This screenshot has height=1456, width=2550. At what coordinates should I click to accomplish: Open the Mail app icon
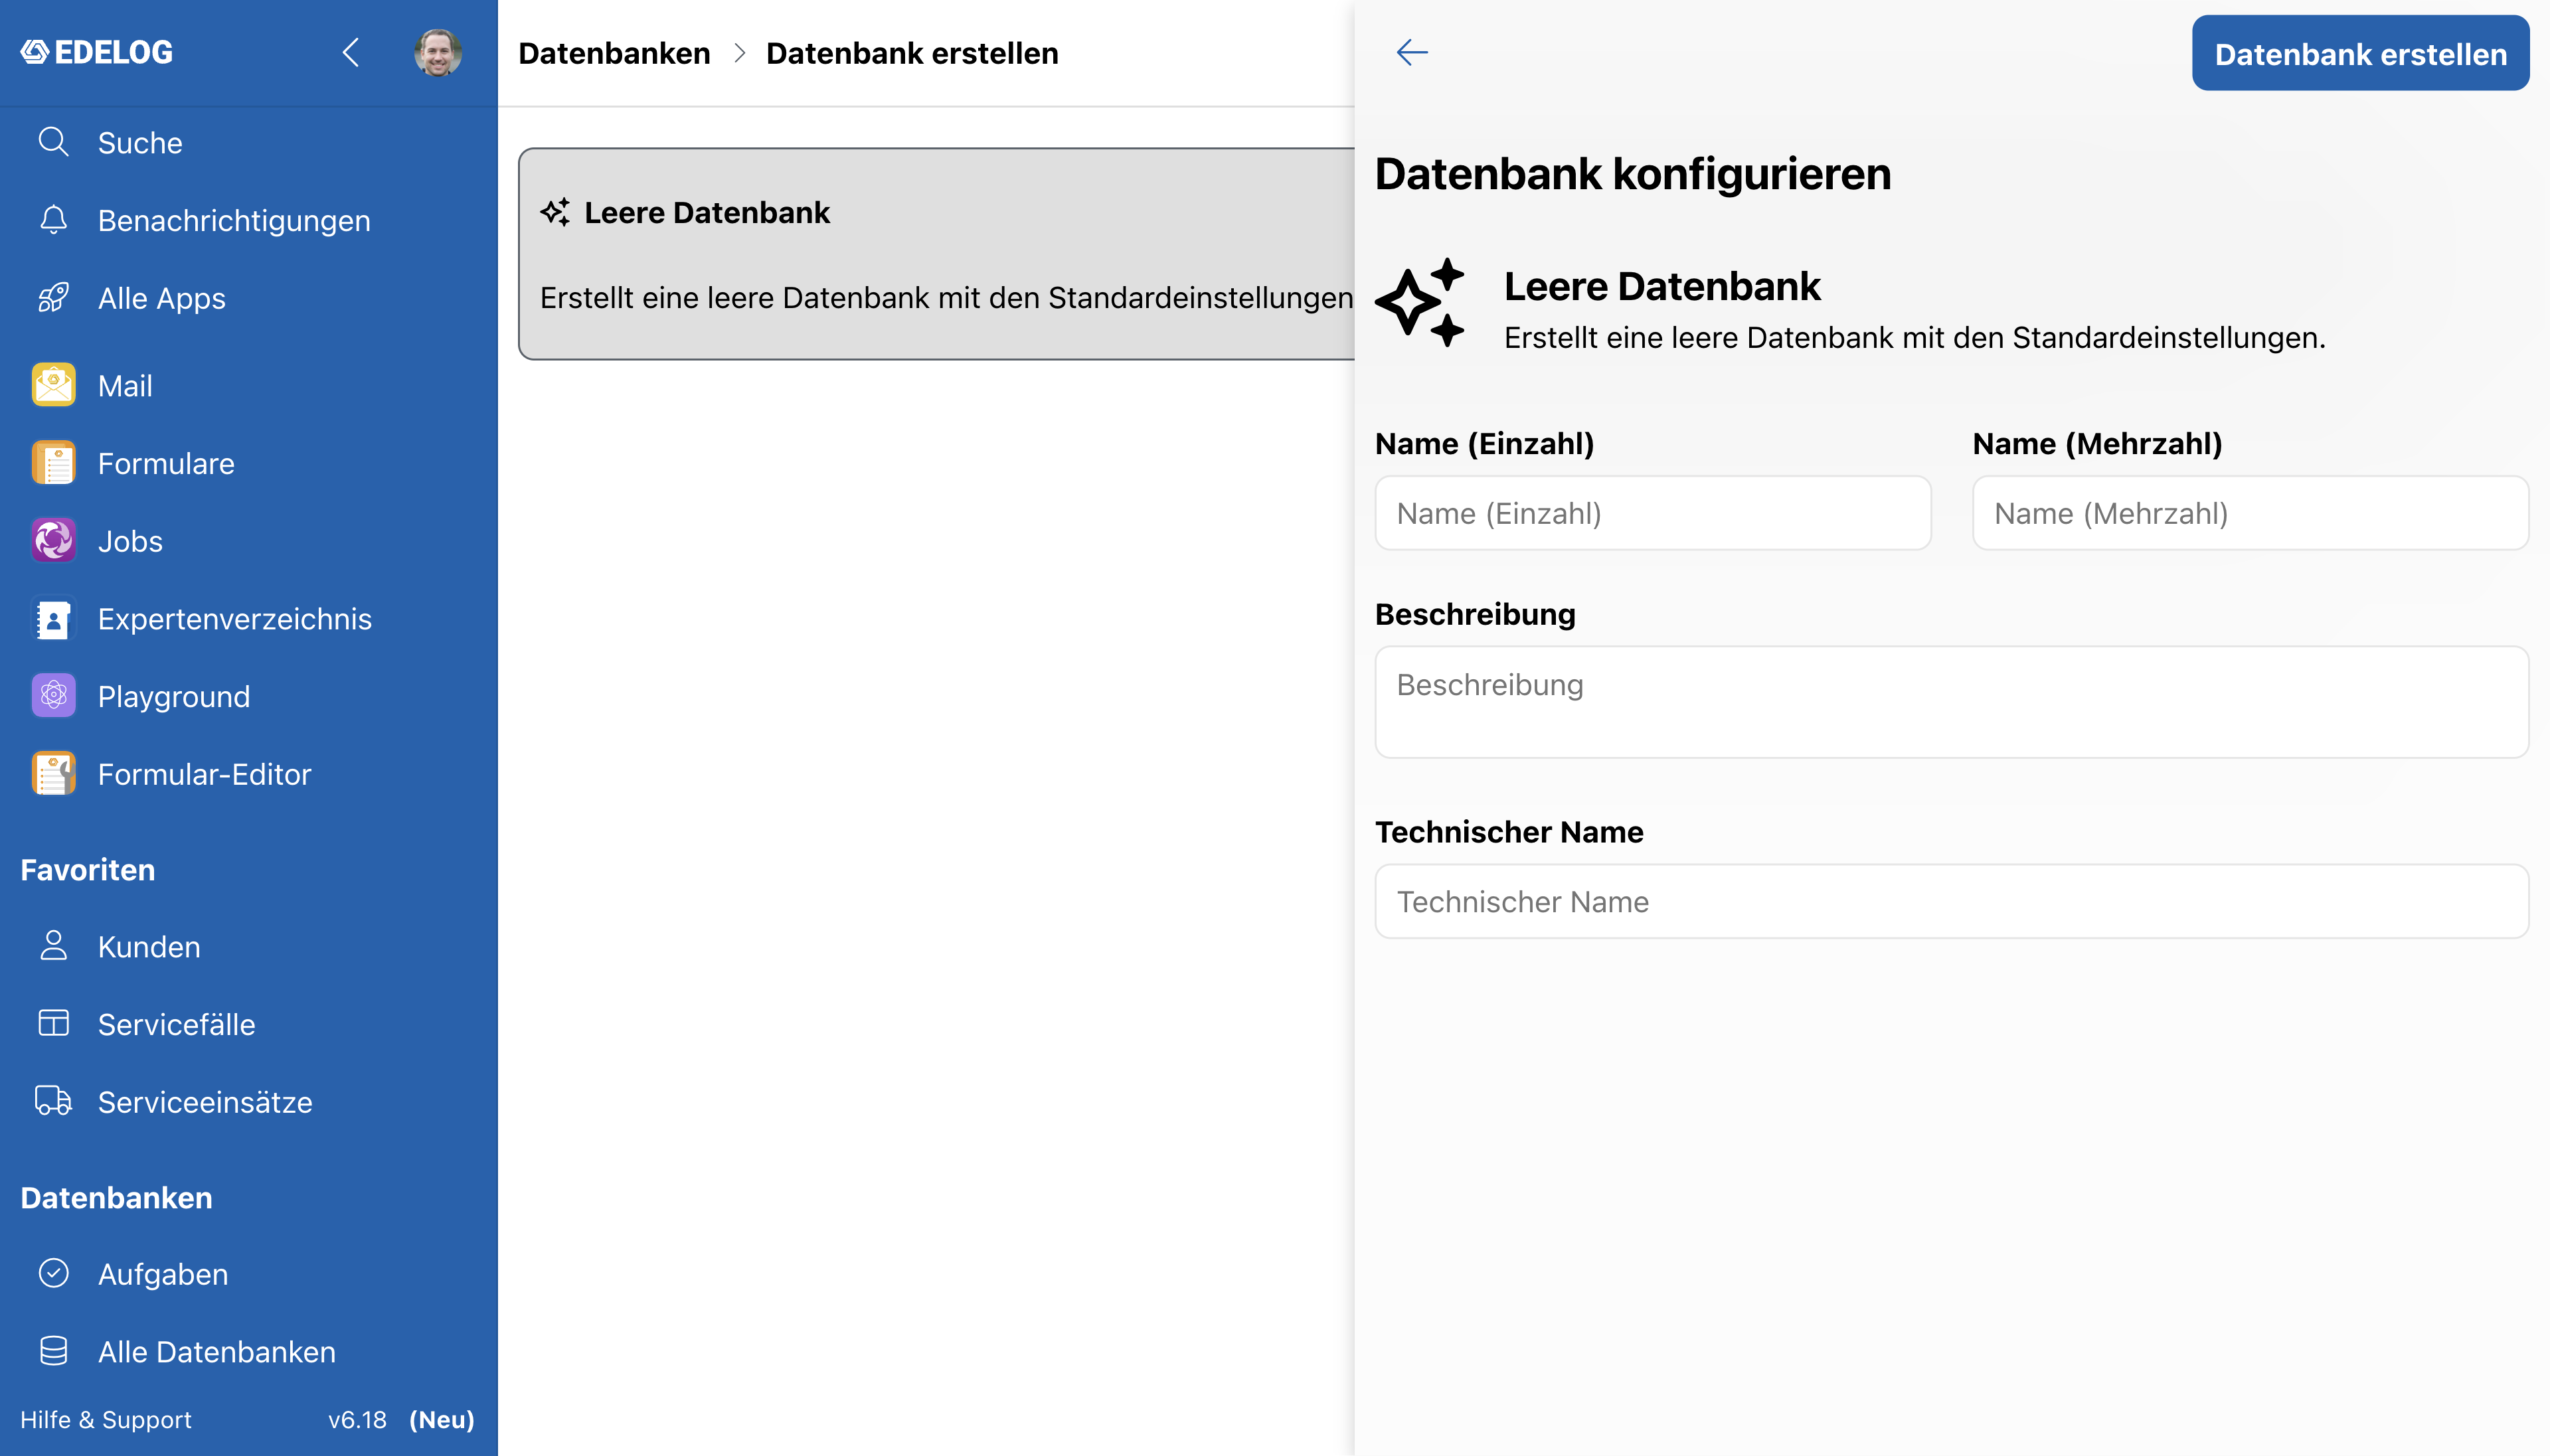53,385
